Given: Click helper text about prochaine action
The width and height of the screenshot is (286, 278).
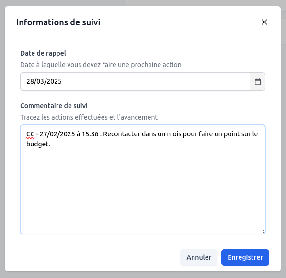Looking at the screenshot, I should (101, 65).
